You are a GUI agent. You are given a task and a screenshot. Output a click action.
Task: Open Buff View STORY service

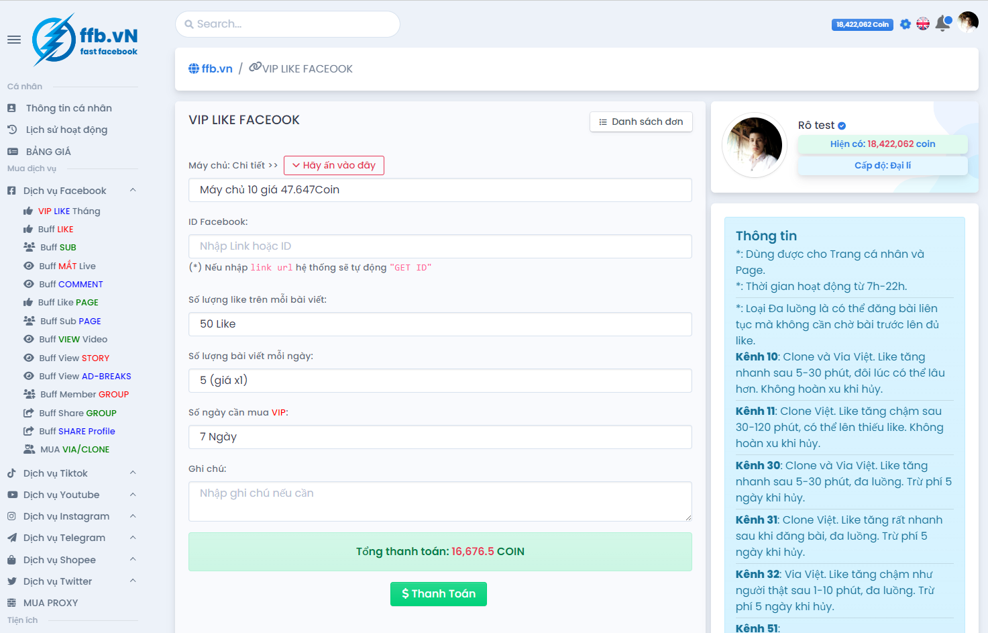(x=74, y=358)
